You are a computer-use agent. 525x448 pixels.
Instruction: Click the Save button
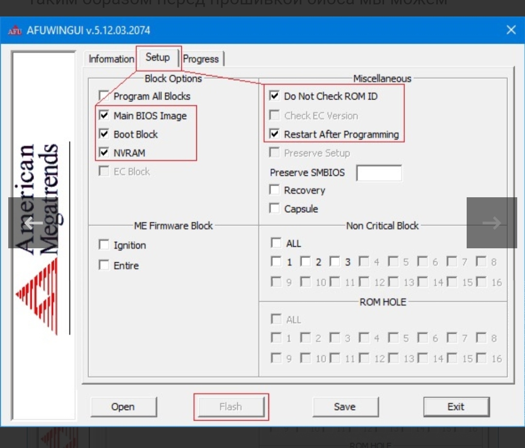[345, 407]
